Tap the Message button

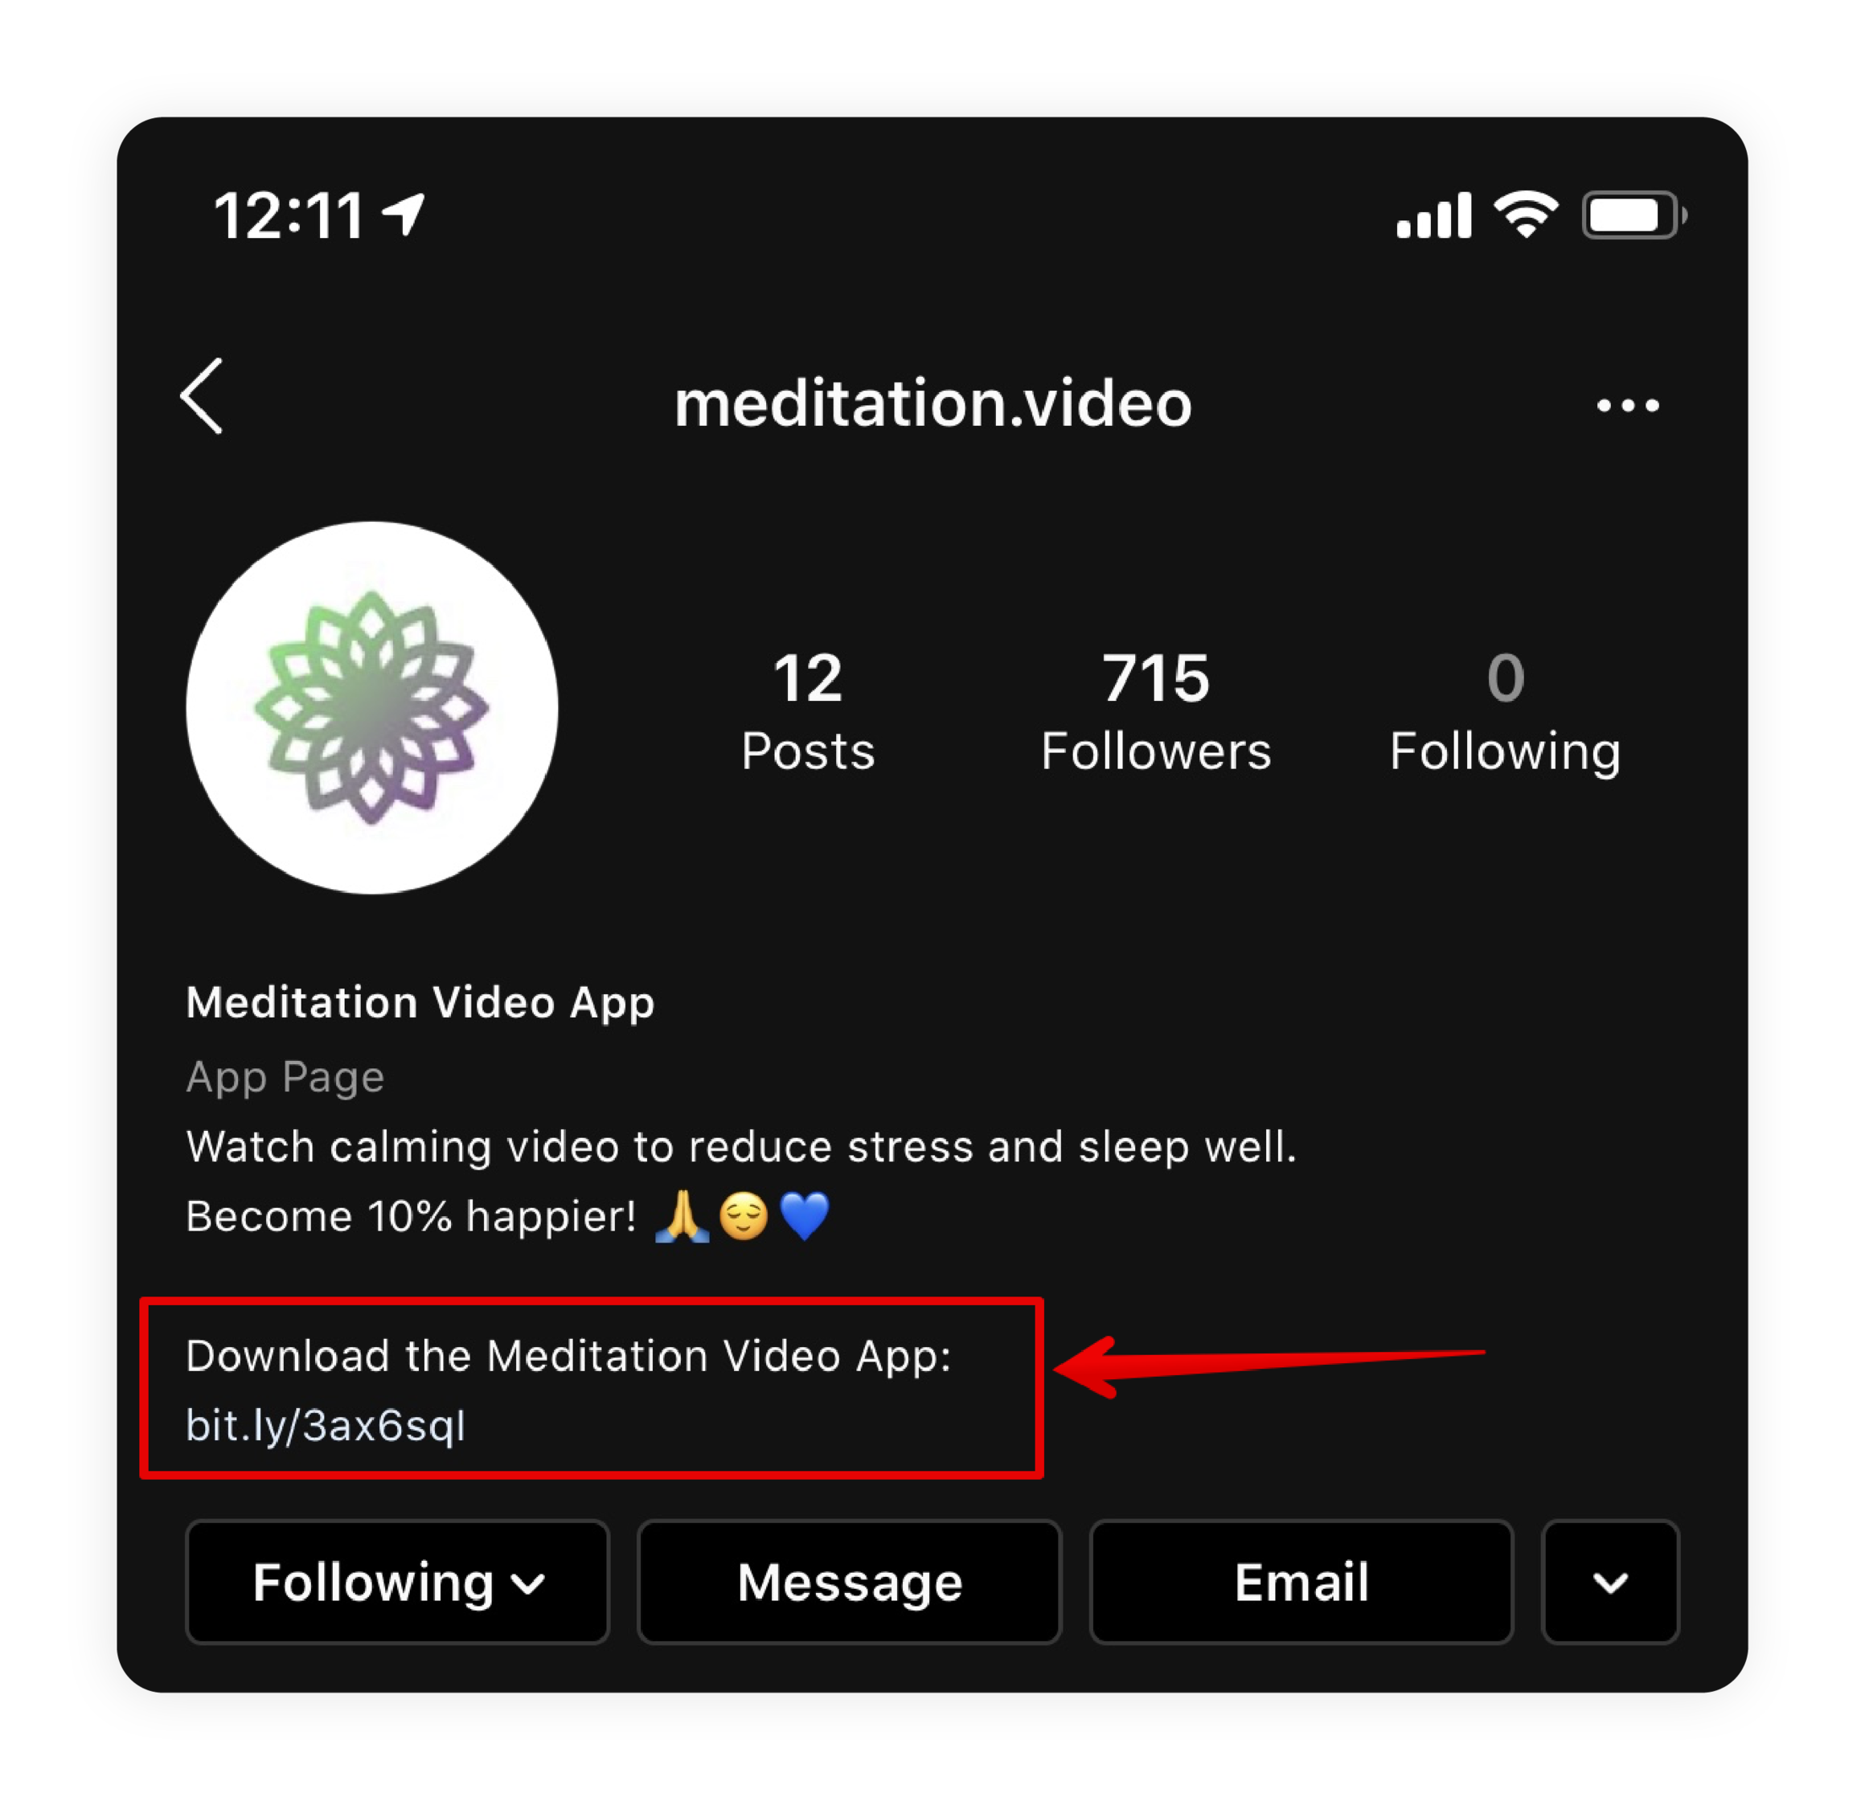pyautogui.click(x=850, y=1582)
